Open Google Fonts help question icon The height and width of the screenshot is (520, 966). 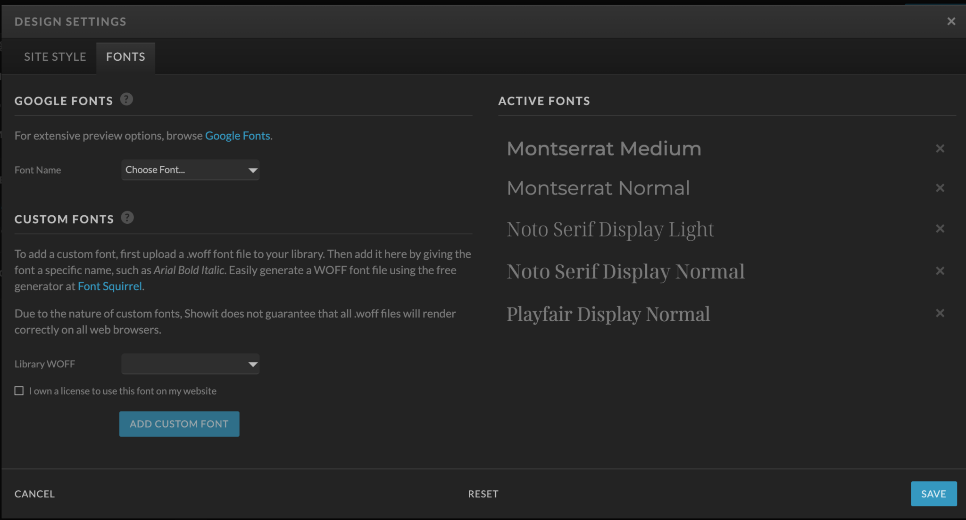pyautogui.click(x=126, y=99)
